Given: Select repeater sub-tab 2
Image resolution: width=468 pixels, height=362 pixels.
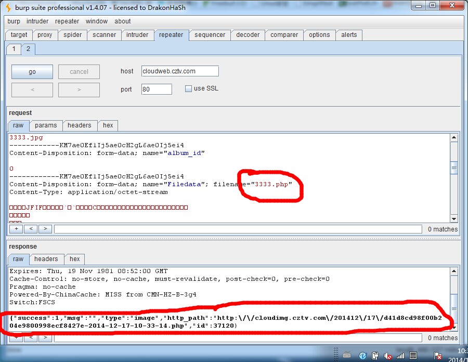Looking at the screenshot, I should 28,49.
